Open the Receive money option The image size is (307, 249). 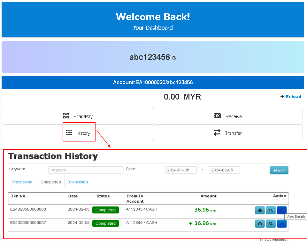(x=228, y=116)
